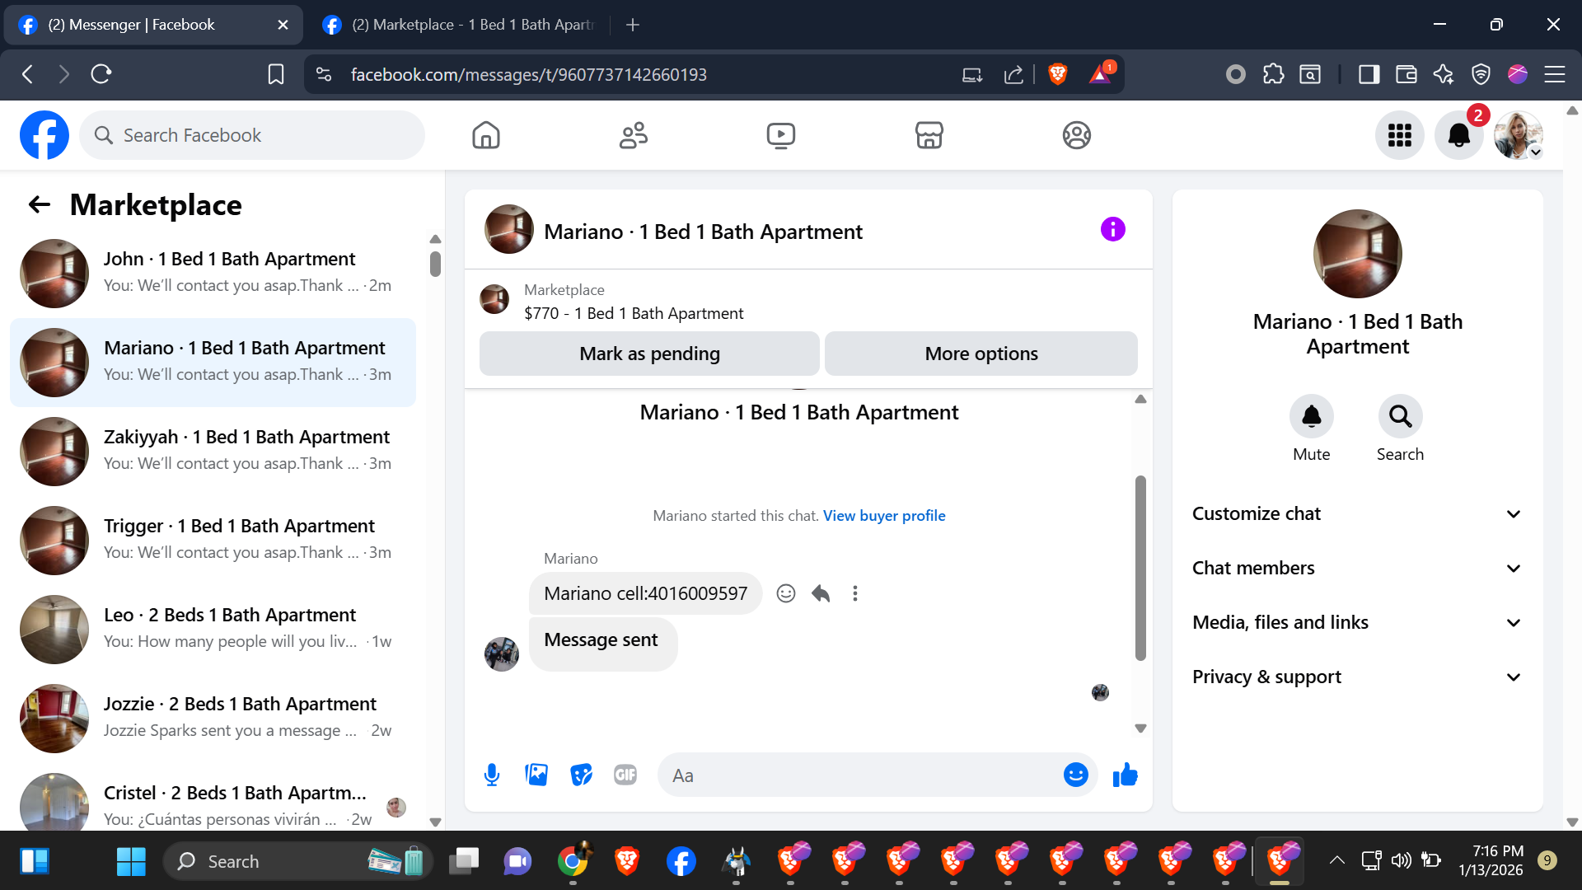Screen dimensions: 1582x890
Task: Click the chat messages scrollbar thumb
Action: click(x=1140, y=569)
